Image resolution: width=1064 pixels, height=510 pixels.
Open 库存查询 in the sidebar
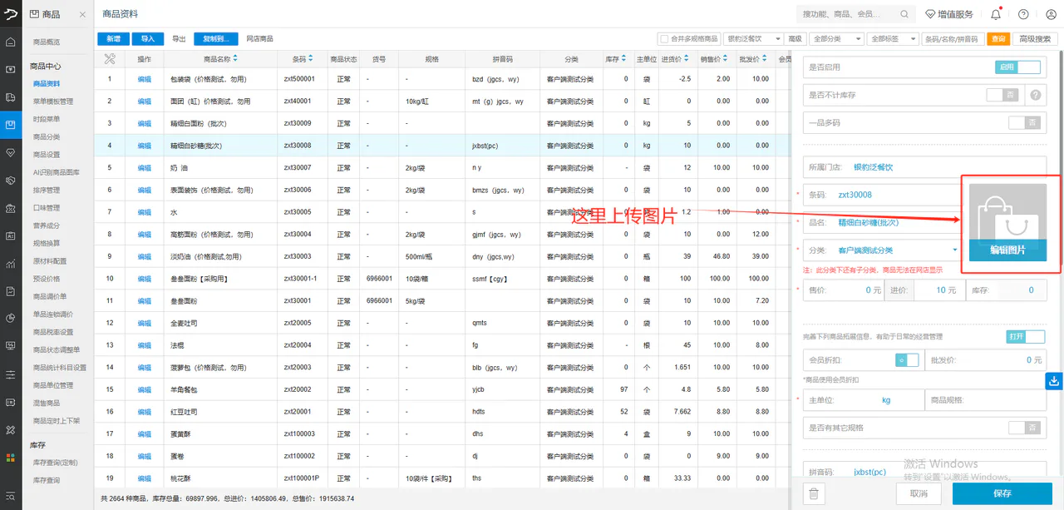click(x=47, y=480)
